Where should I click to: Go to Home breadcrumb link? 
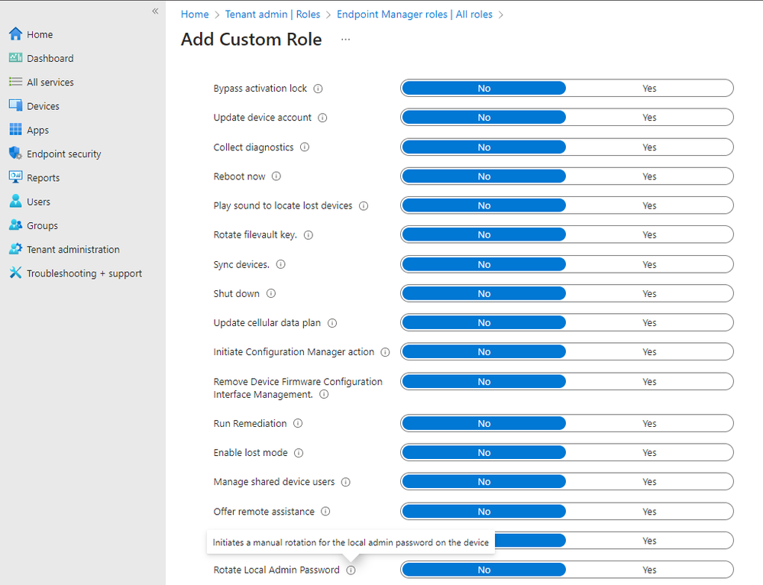coord(195,15)
